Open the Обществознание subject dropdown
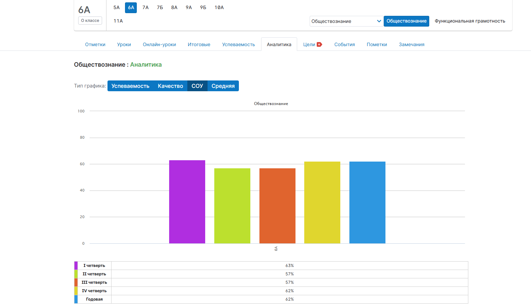531x307 pixels. pos(346,21)
